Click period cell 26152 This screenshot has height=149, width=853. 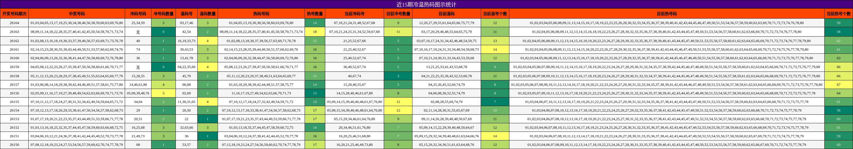(14, 128)
